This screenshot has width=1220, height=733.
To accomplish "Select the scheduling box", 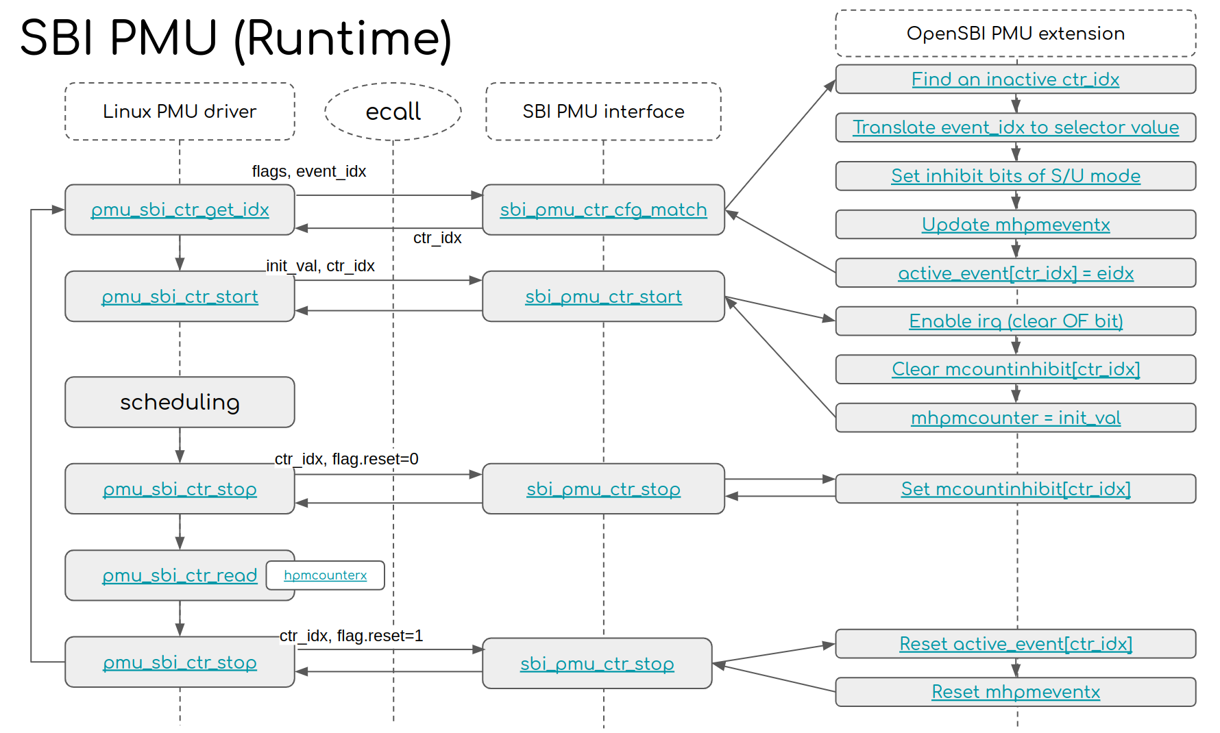I will (180, 402).
